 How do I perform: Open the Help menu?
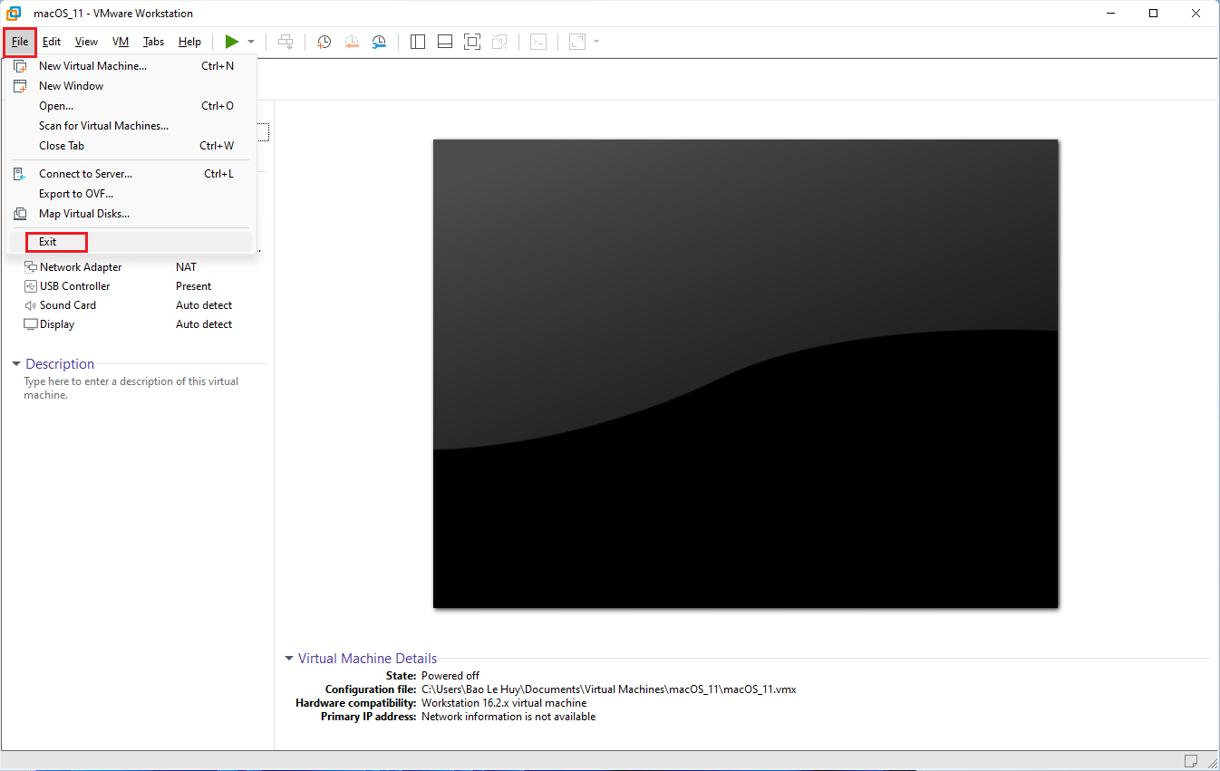click(189, 42)
